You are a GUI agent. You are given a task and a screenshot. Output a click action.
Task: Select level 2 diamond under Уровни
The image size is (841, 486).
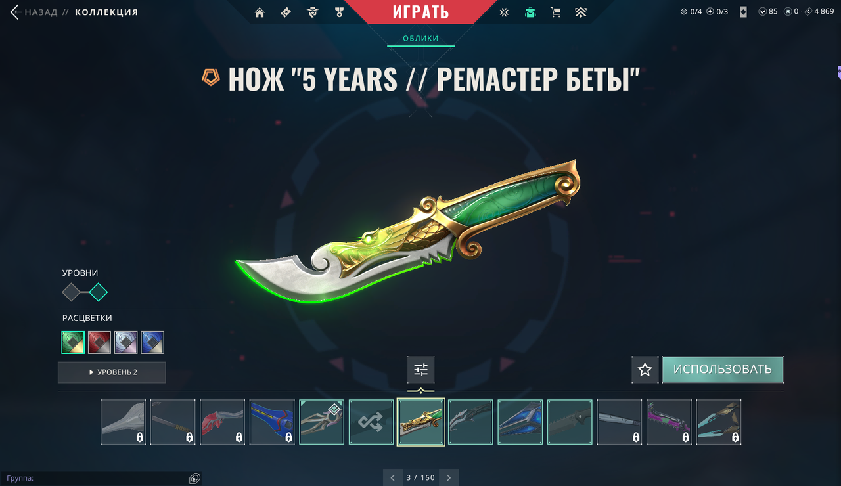click(99, 292)
